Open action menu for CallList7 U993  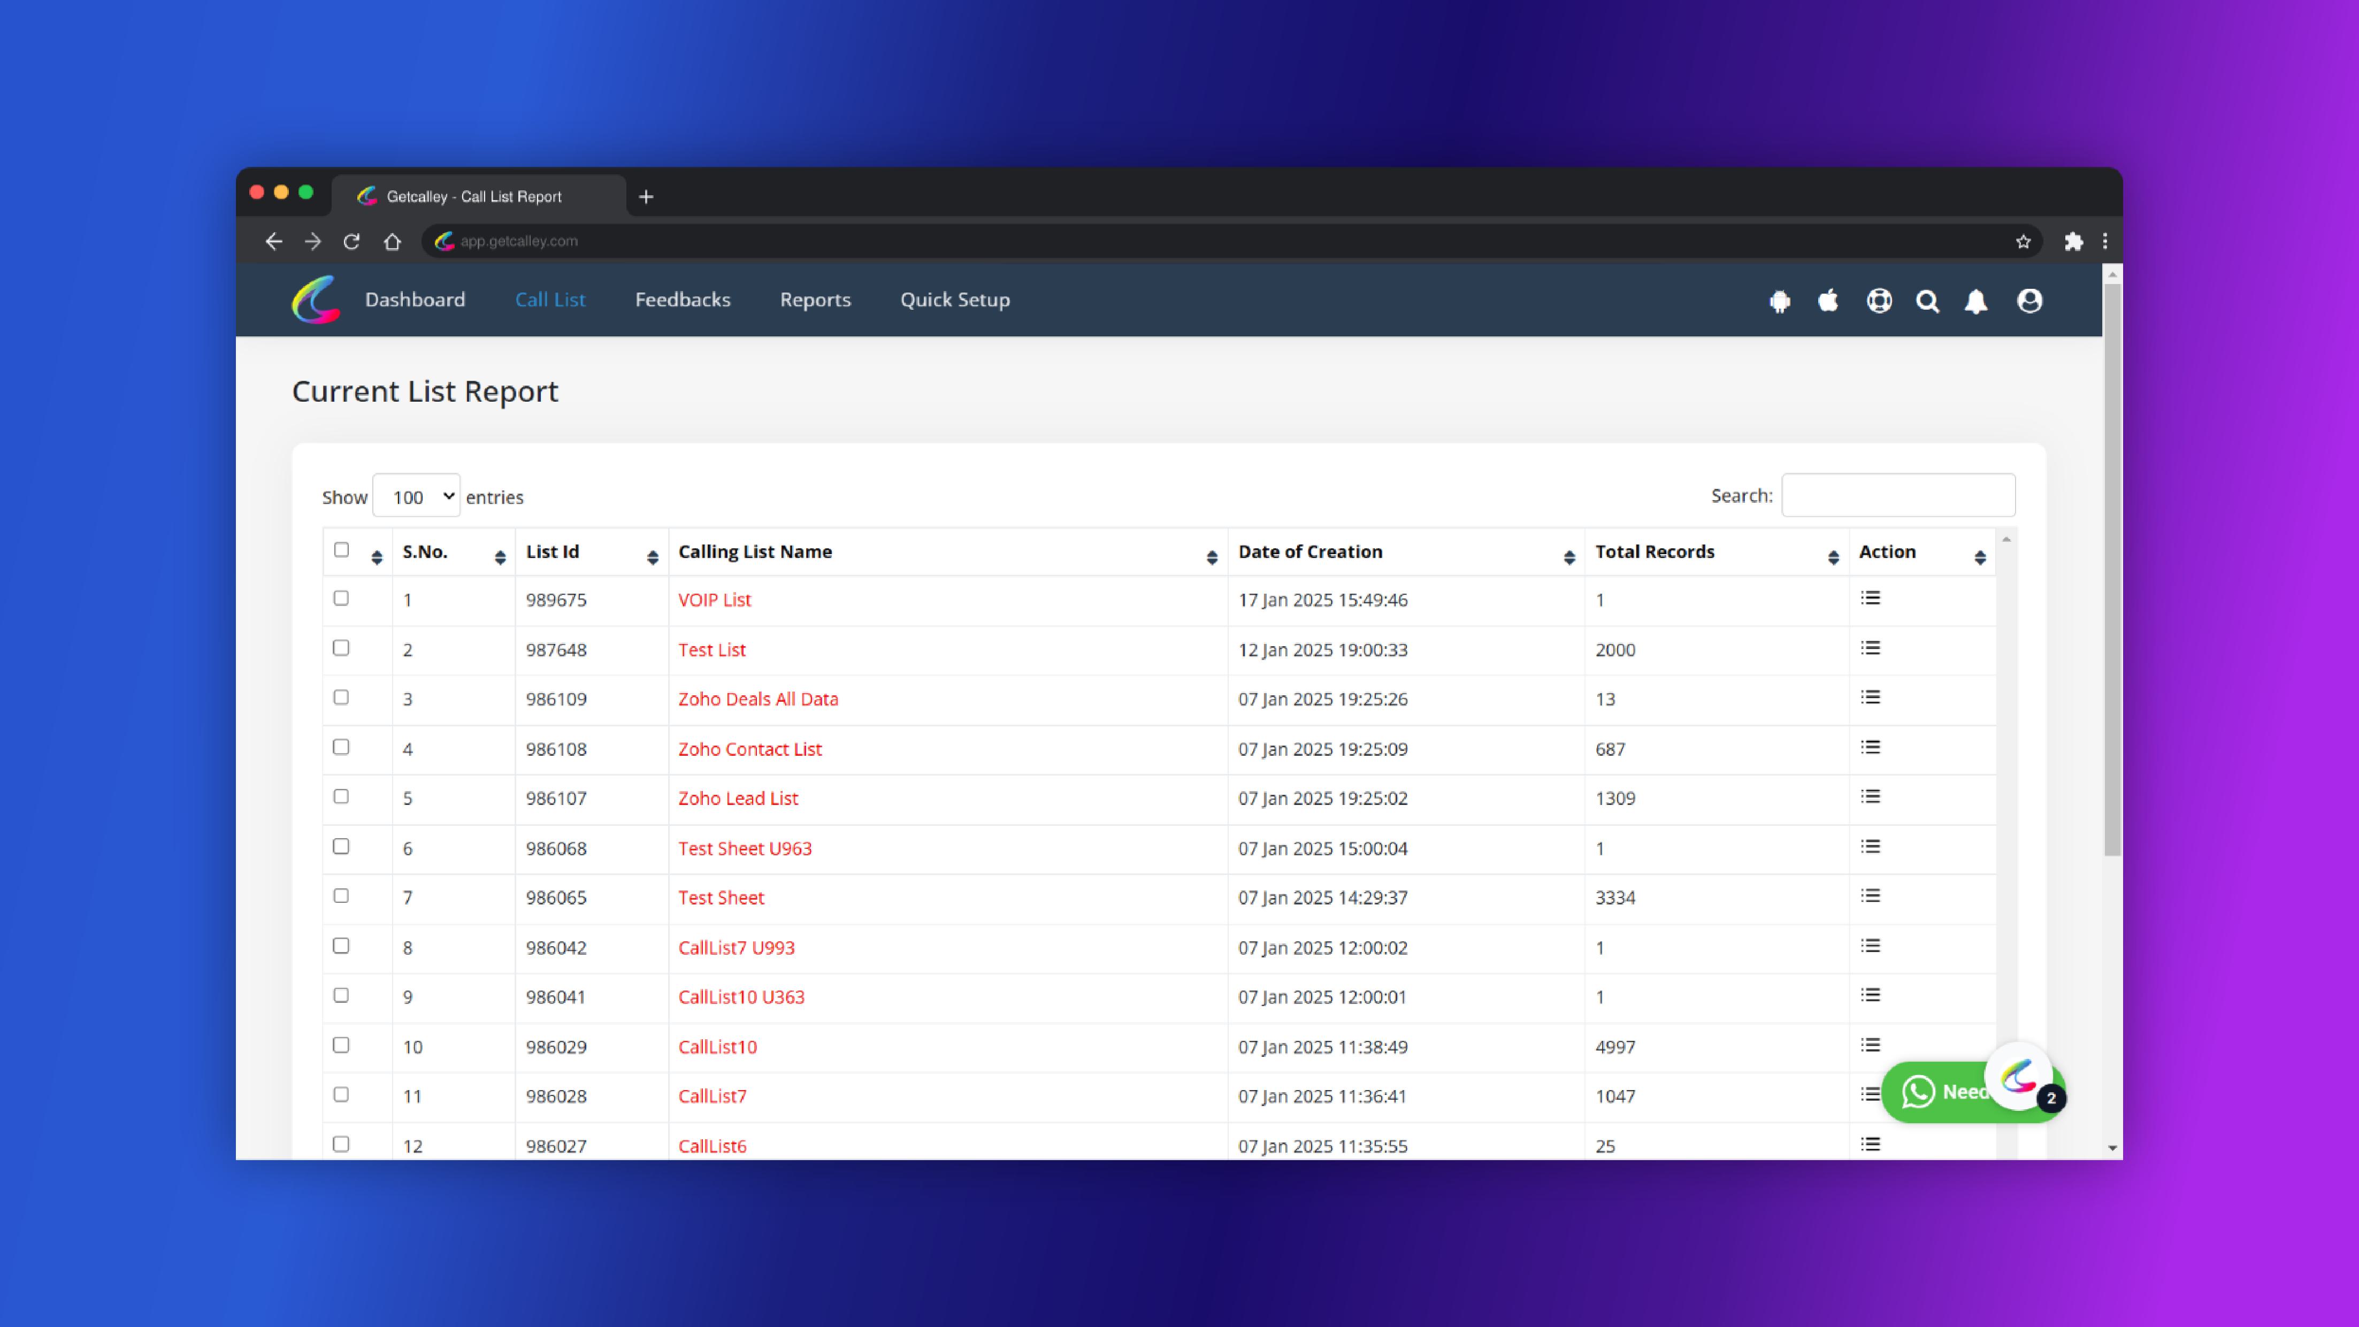tap(1871, 946)
